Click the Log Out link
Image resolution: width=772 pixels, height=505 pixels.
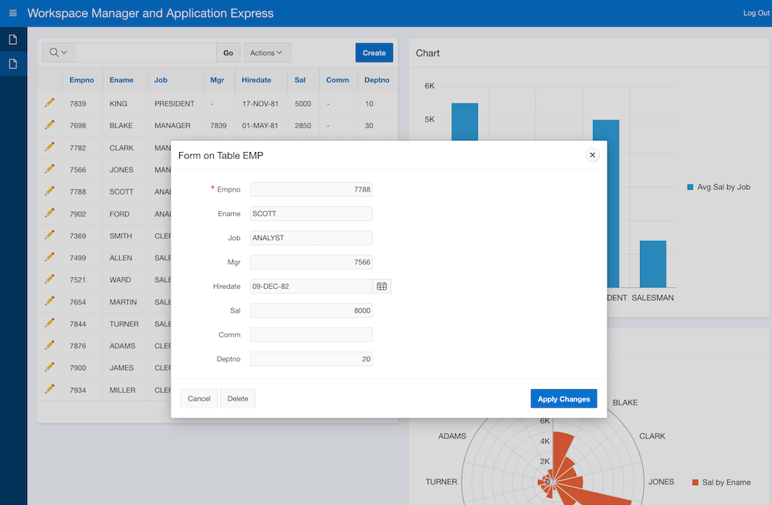point(755,12)
